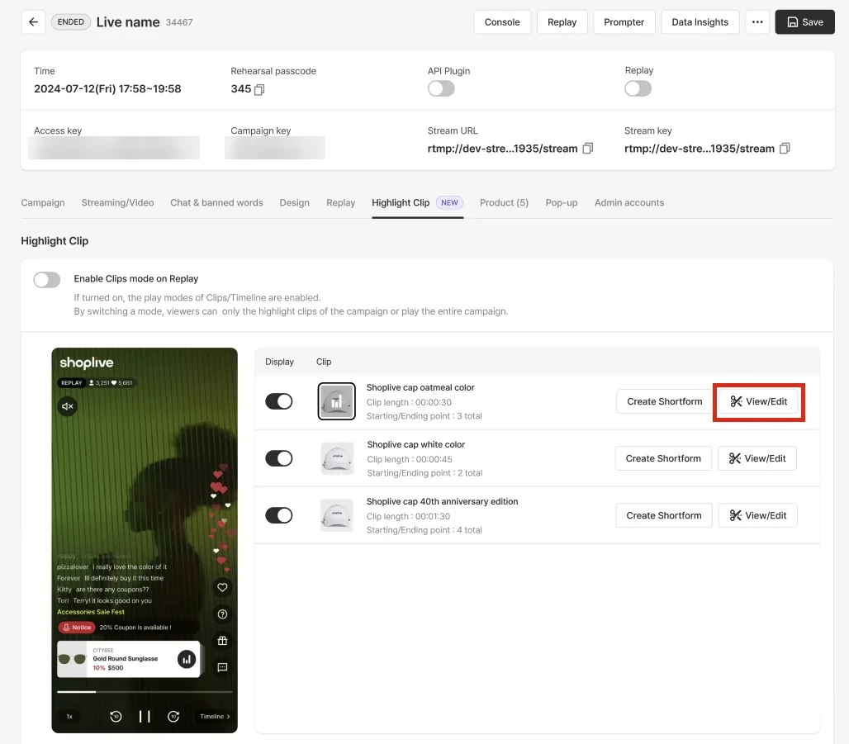Click the Console button
This screenshot has width=849, height=744.
click(502, 22)
